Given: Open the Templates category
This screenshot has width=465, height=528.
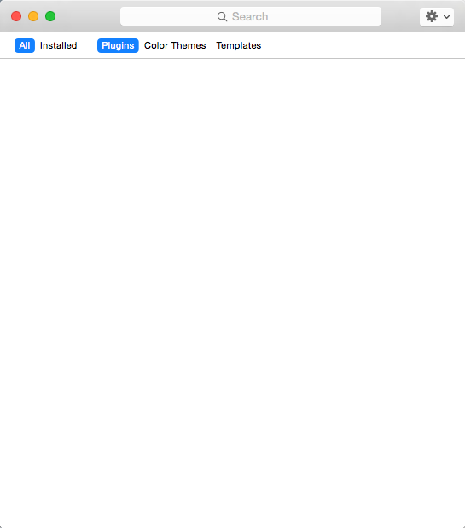Looking at the screenshot, I should tap(238, 45).
